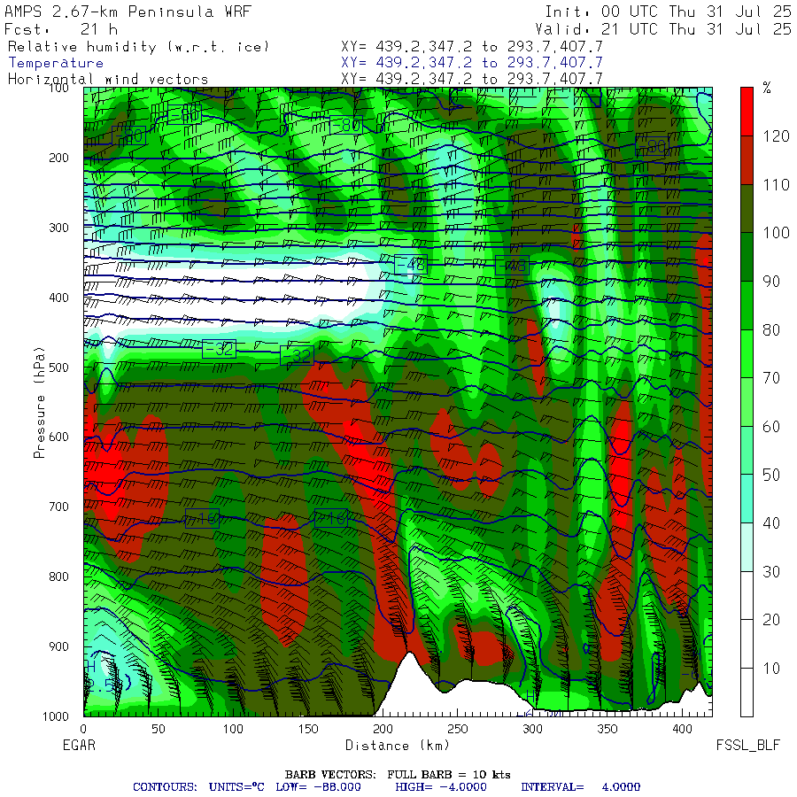797x797 pixels.
Task: Select the 'Horizontal wind vectors' label
Action: coord(108,80)
